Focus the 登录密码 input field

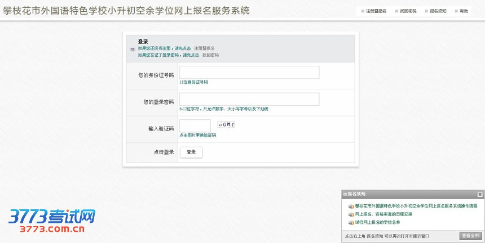(249, 100)
